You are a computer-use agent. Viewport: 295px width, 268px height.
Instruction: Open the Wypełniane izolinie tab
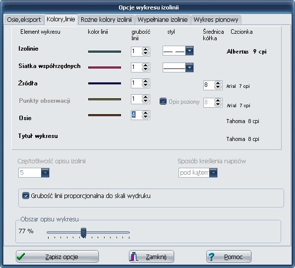point(163,20)
